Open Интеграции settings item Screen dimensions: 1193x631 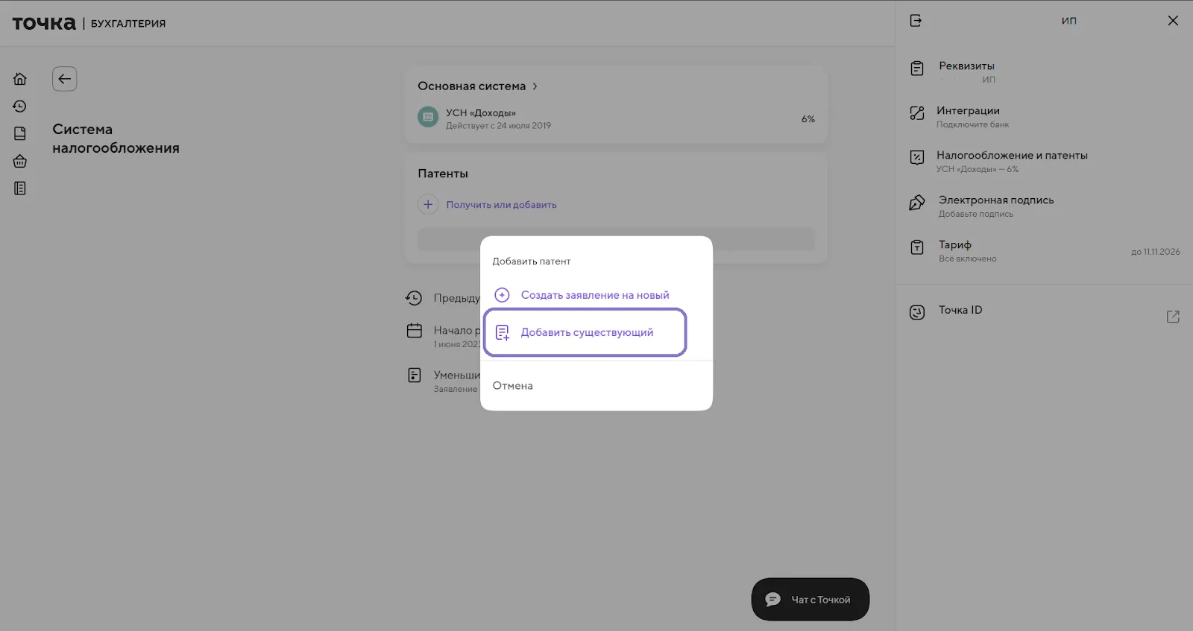[968, 111]
